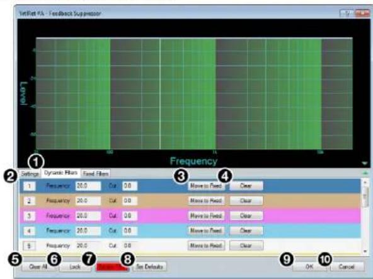Click Move to Fixed for filter 5
Image resolution: width=373 pixels, height=279 pixels.
[x=206, y=246]
